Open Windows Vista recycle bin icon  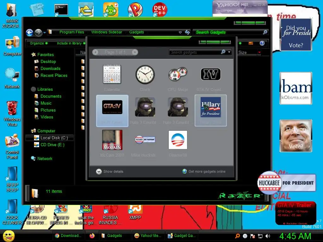[12, 113]
